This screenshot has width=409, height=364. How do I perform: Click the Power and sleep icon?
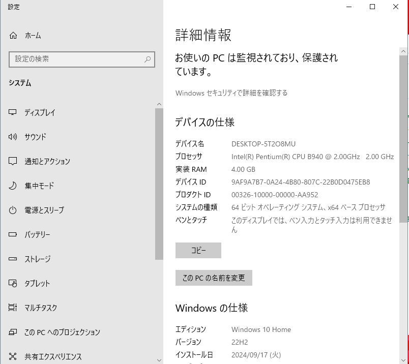[x=13, y=210]
